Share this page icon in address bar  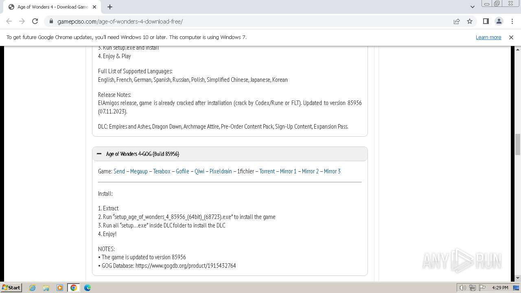(457, 21)
